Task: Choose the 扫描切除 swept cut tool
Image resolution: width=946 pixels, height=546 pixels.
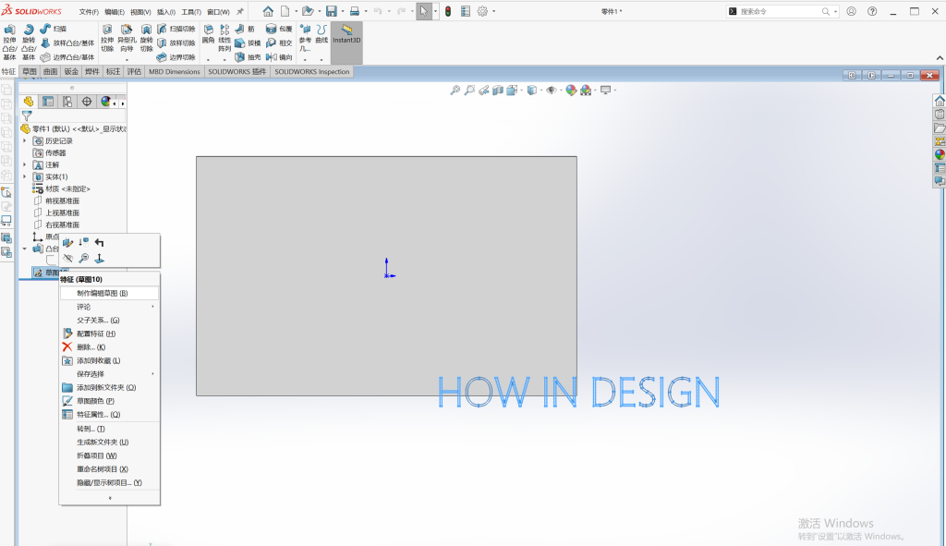Action: [176, 29]
